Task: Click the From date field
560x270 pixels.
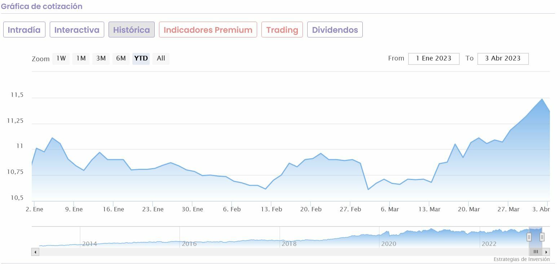Action: tap(434, 59)
